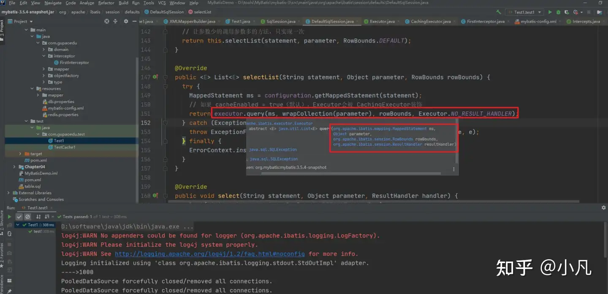Switch to SqlSession.java tab

click(x=281, y=21)
